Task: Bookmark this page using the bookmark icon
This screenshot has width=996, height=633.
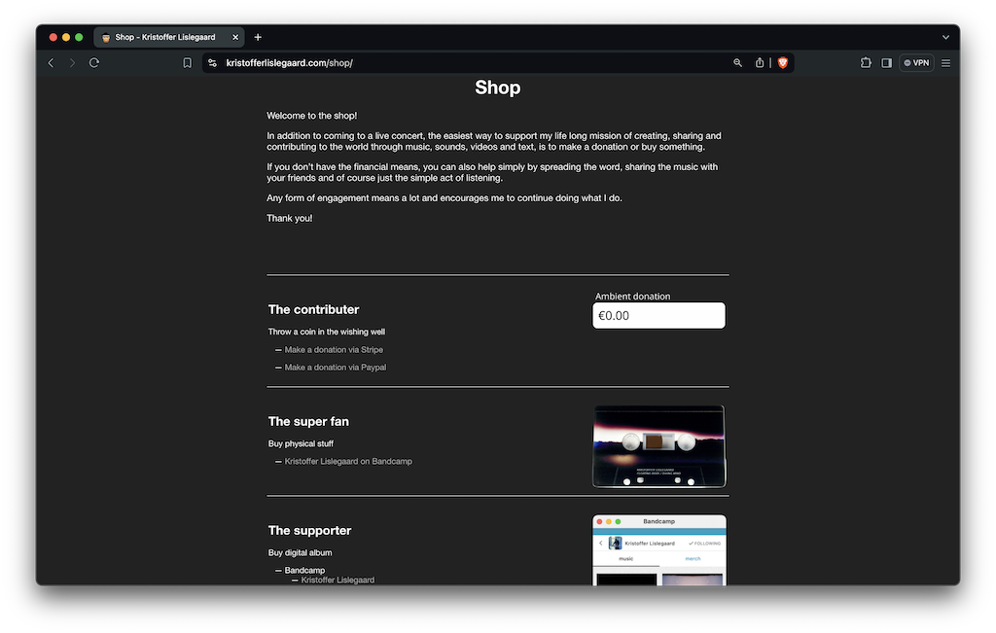Action: tap(188, 63)
